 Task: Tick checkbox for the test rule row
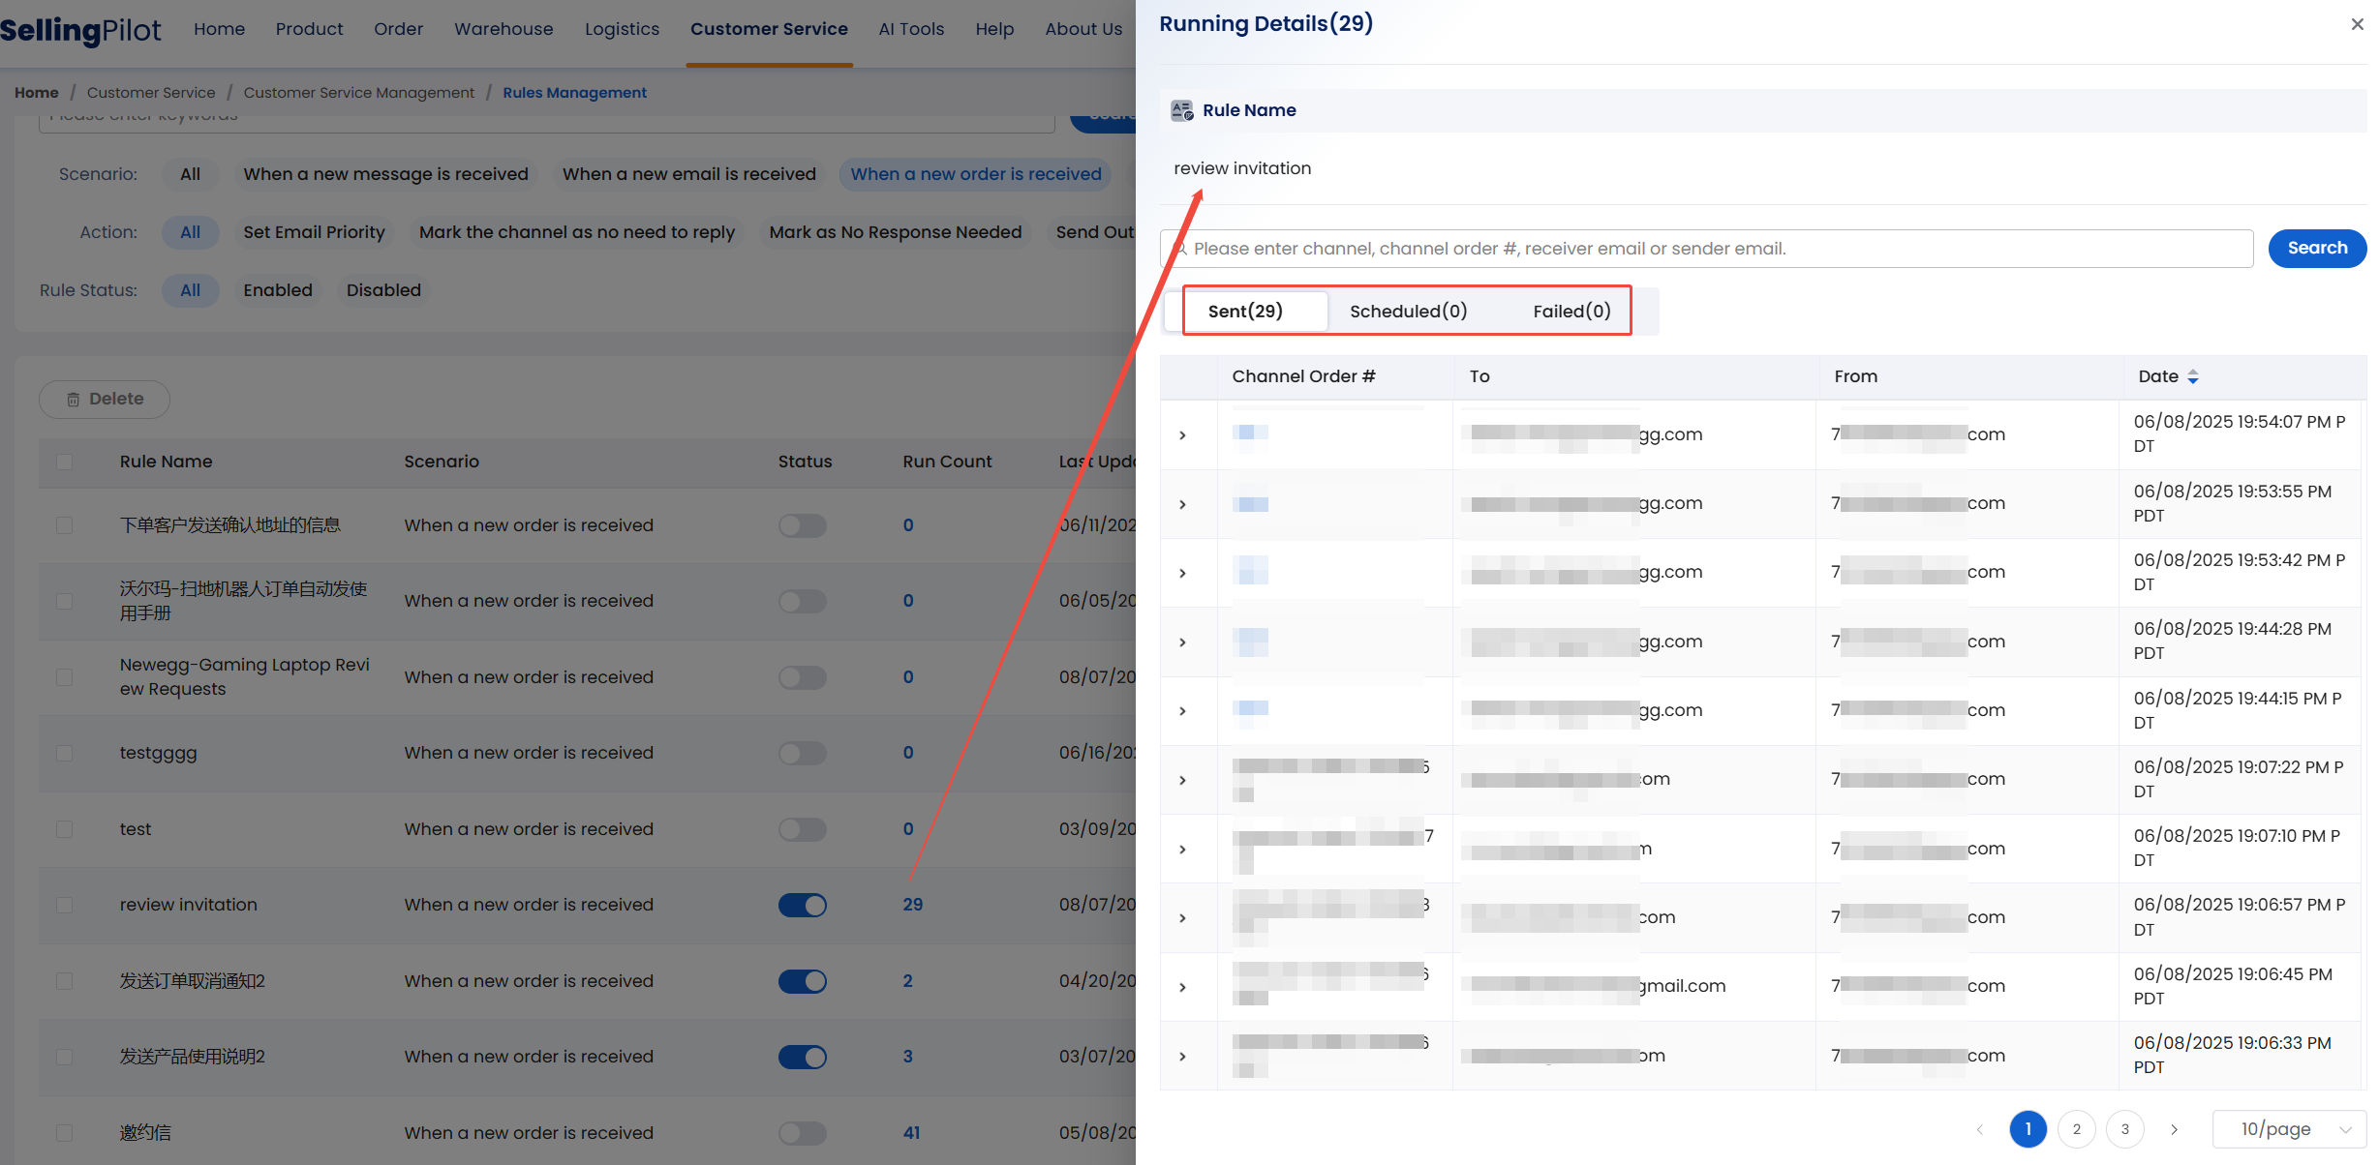tap(65, 829)
